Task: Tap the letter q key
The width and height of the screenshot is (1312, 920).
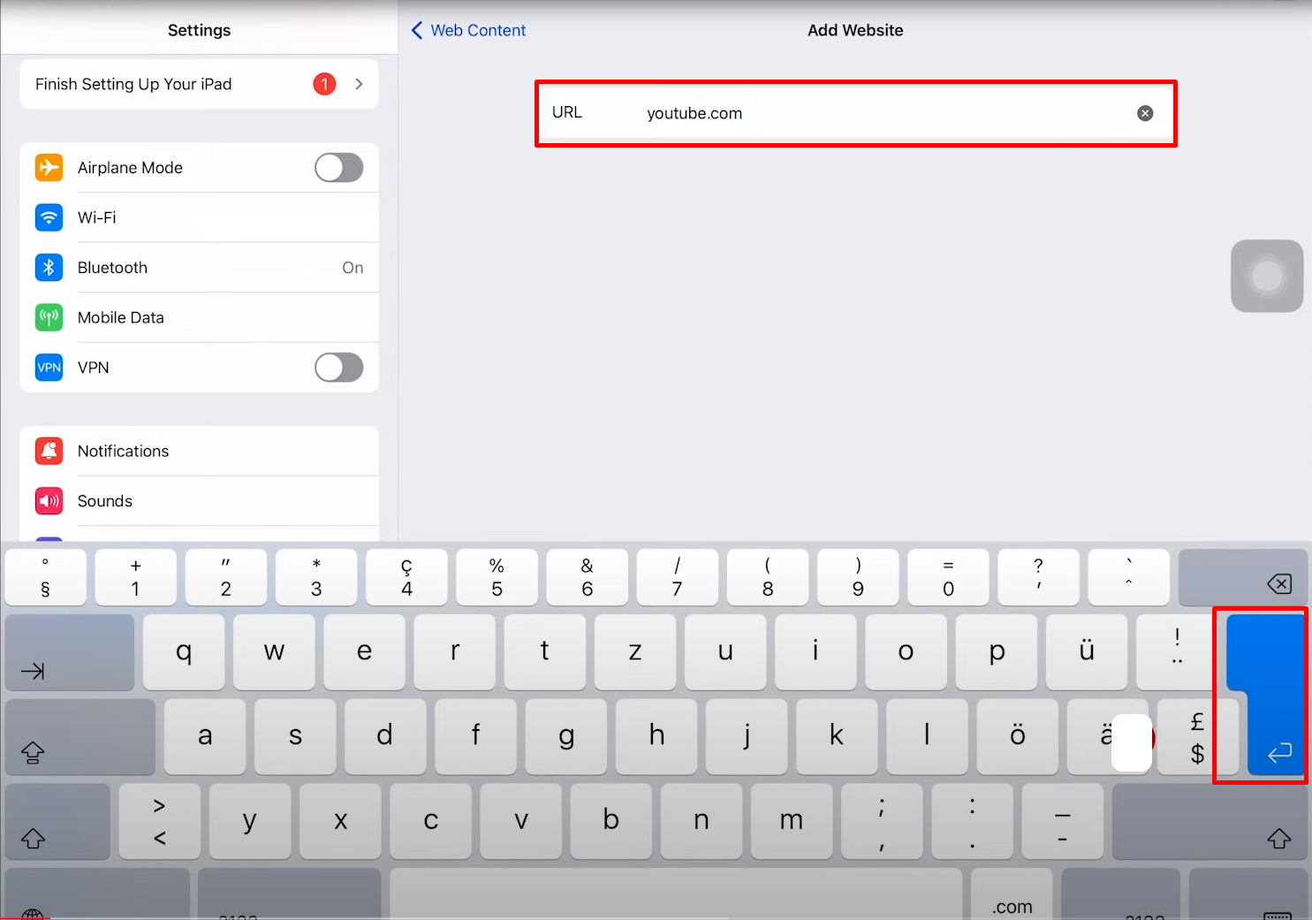Action: pyautogui.click(x=184, y=652)
